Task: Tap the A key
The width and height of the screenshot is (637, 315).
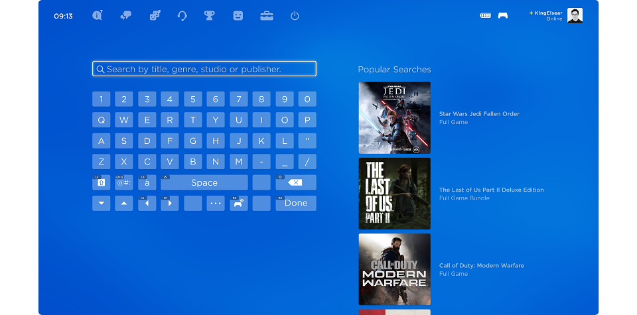Action: 101,141
